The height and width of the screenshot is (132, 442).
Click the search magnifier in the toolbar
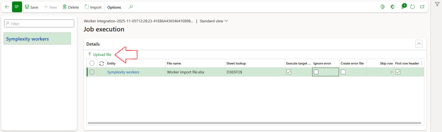click(x=131, y=7)
